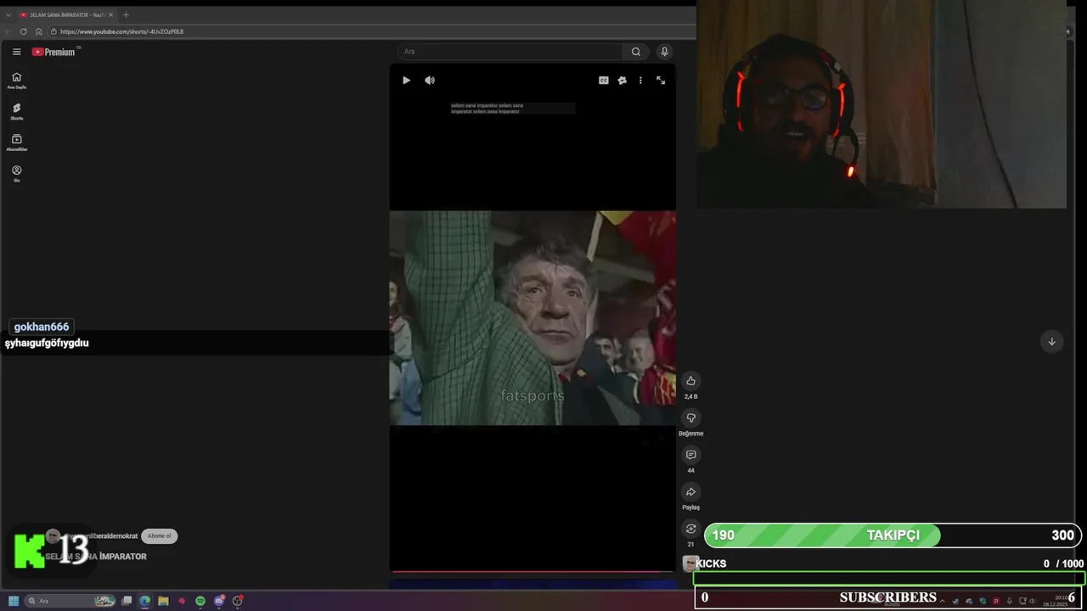Image resolution: width=1087 pixels, height=611 pixels.
Task: Play the paused Short video
Action: pos(406,81)
